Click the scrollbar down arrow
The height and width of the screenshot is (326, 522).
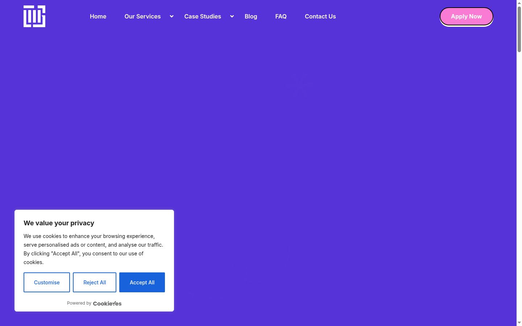click(x=519, y=323)
